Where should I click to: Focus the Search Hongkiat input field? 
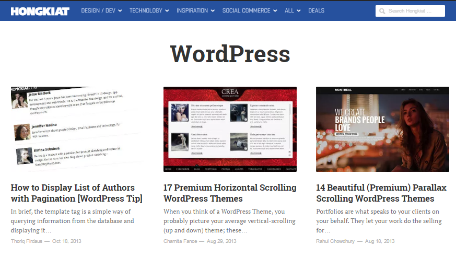click(410, 11)
